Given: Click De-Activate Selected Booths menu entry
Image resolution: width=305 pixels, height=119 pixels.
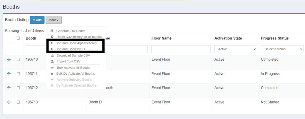Looking at the screenshot, I should click(76, 85).
